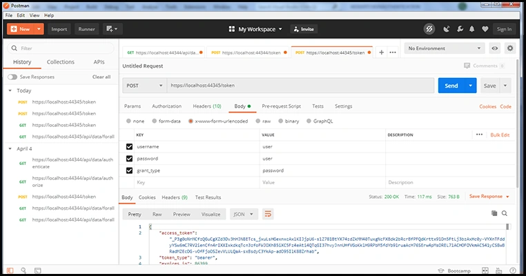Select the binary body type radio
The height and width of the screenshot is (276, 526).
(x=280, y=121)
